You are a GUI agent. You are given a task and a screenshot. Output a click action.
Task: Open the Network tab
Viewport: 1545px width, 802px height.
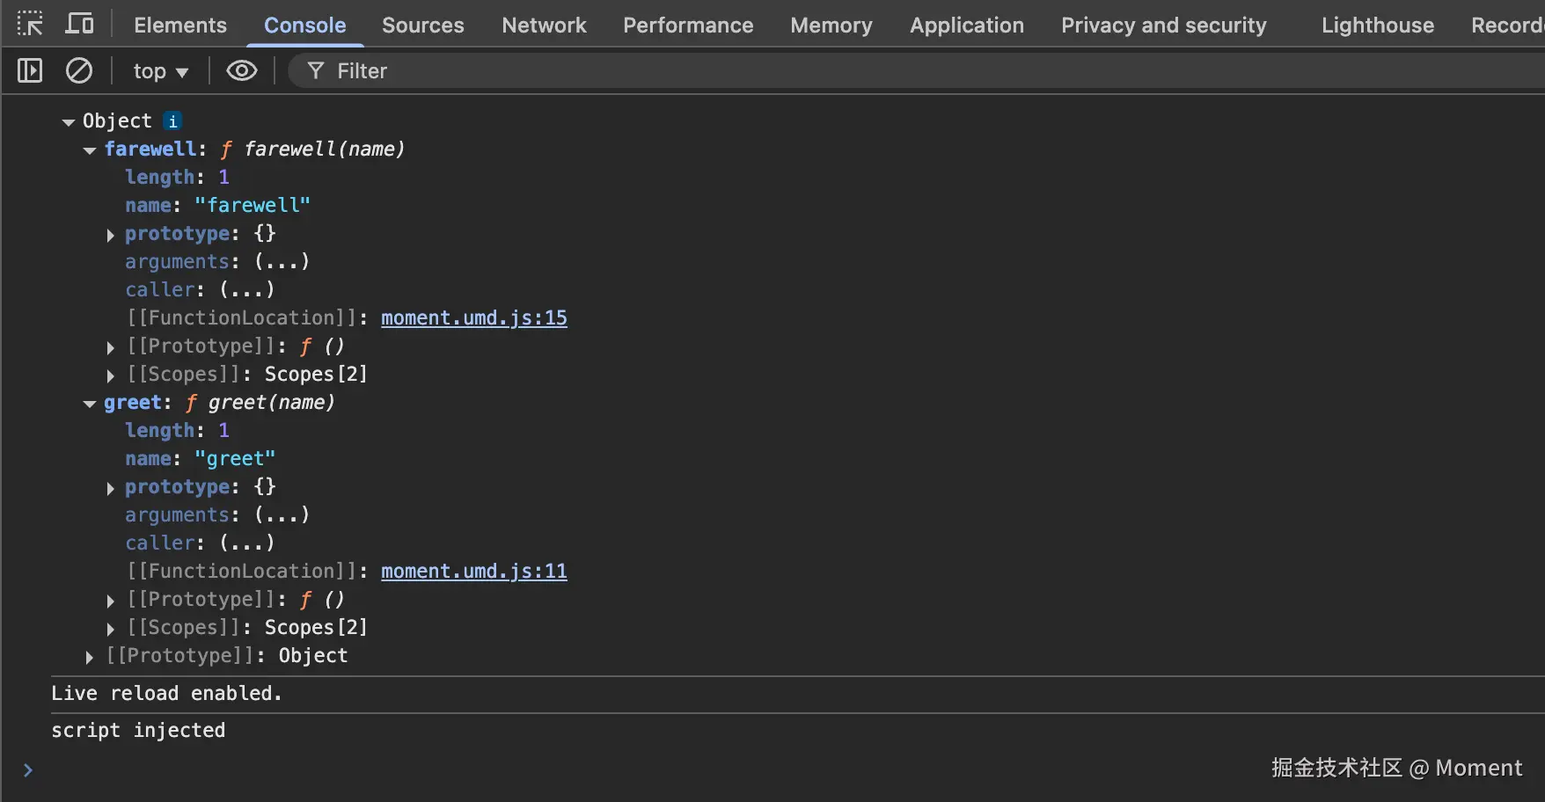[544, 25]
